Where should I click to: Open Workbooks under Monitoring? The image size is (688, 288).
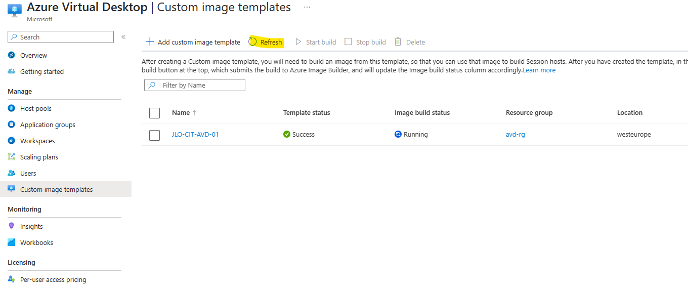tap(36, 243)
